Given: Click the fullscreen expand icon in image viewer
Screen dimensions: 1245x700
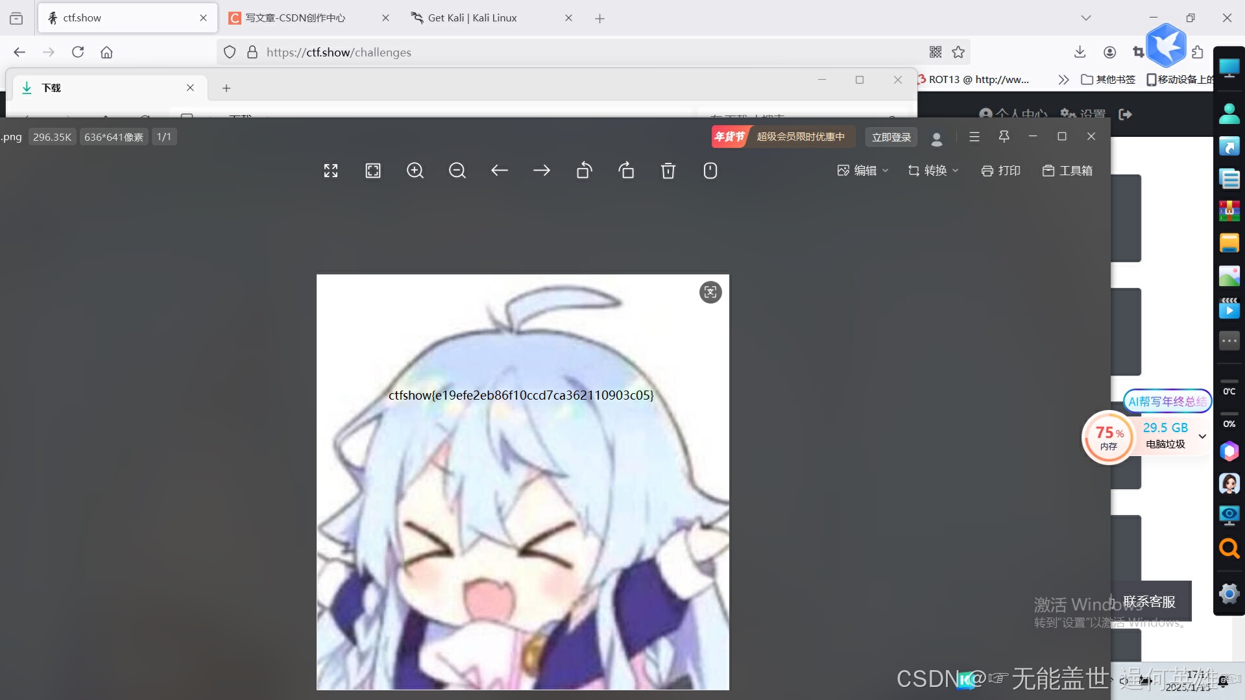Looking at the screenshot, I should coord(331,171).
